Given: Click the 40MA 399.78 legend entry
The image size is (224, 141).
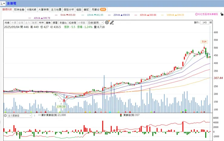Looking at the screenshot, I should pyautogui.click(x=39, y=18).
